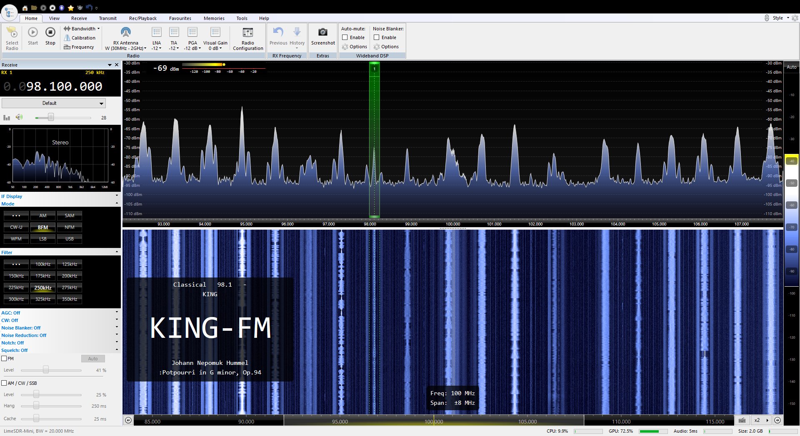
Task: Click the speaker mute icon in Receive panel
Action: 19,117
